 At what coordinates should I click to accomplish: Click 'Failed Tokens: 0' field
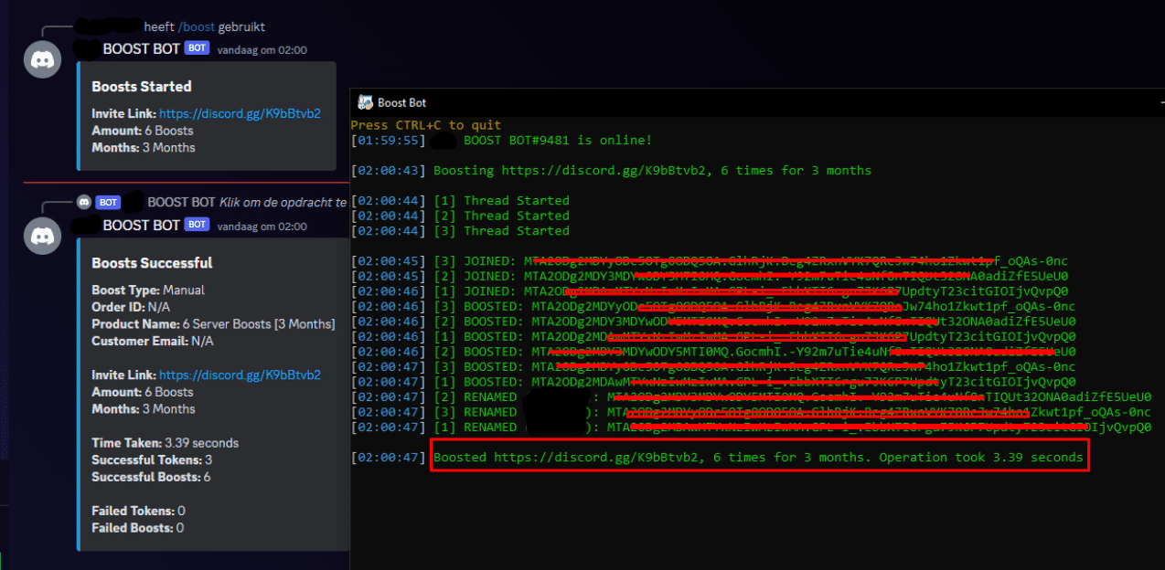tap(138, 511)
